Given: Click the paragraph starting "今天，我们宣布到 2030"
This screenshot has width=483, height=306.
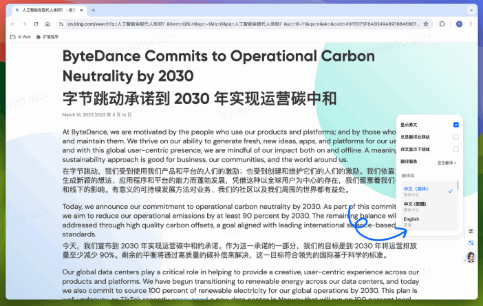Looking at the screenshot, I should 239,250.
